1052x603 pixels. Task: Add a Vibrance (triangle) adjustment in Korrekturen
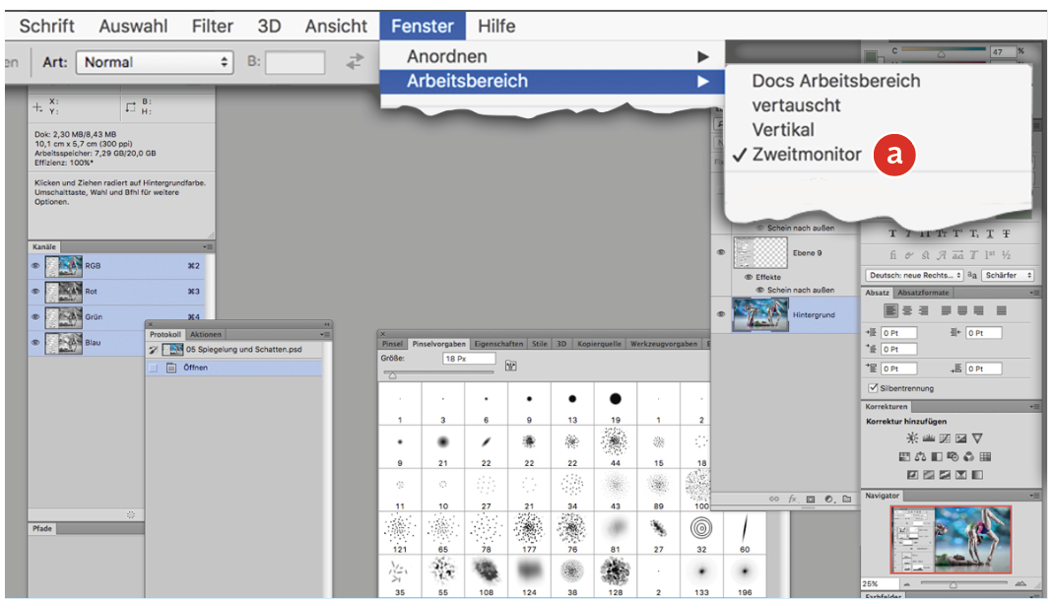click(977, 438)
